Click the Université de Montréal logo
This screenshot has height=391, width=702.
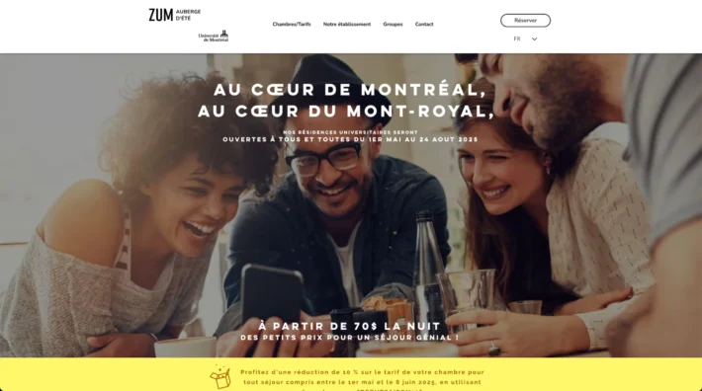coord(214,37)
